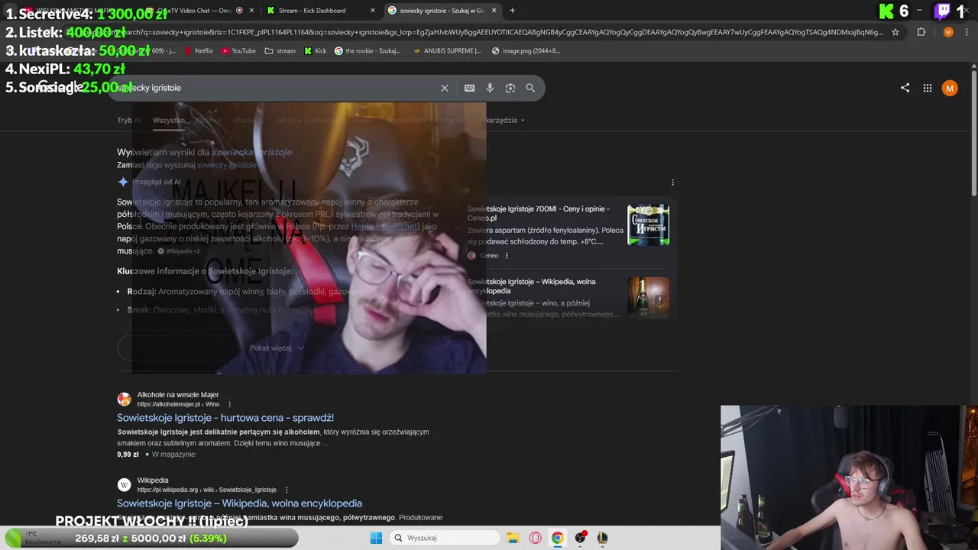This screenshot has width=978, height=550.
Task: Open the stream bookmarks folder
Action: tap(280, 51)
